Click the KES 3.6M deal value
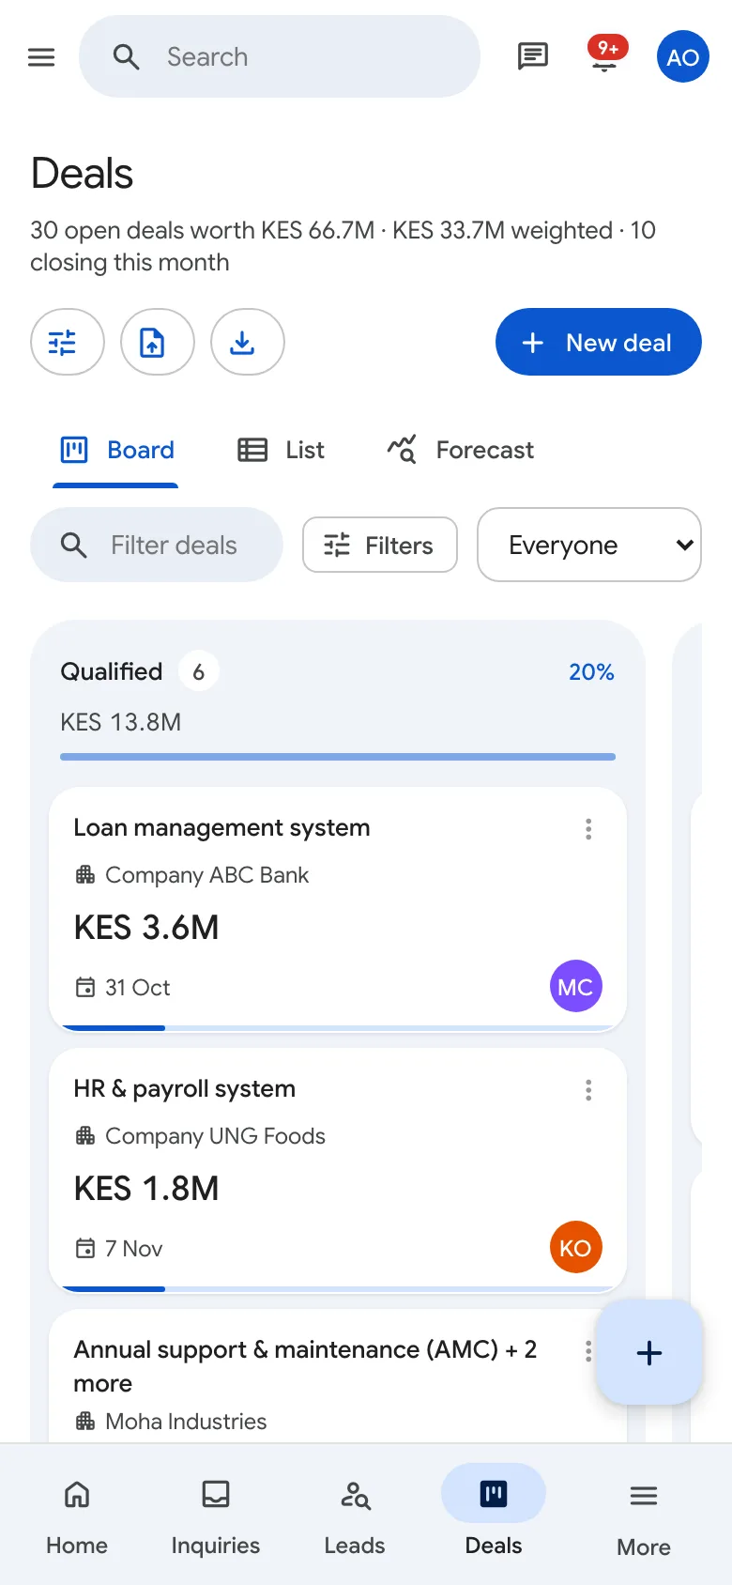This screenshot has width=732, height=1585. (x=146, y=928)
